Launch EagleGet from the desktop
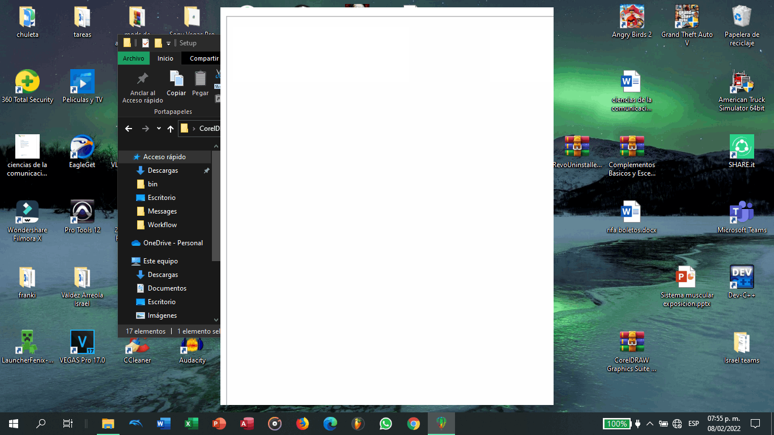 tap(82, 152)
